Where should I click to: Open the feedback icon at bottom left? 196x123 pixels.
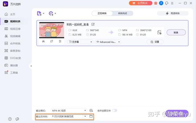pyautogui.click(x=17, y=119)
